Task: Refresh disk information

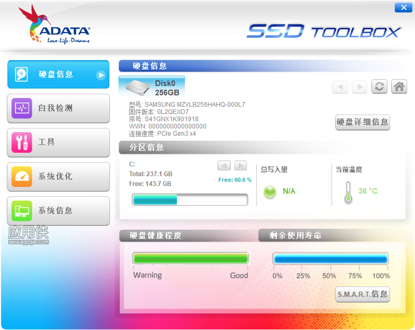Action: 379,87
